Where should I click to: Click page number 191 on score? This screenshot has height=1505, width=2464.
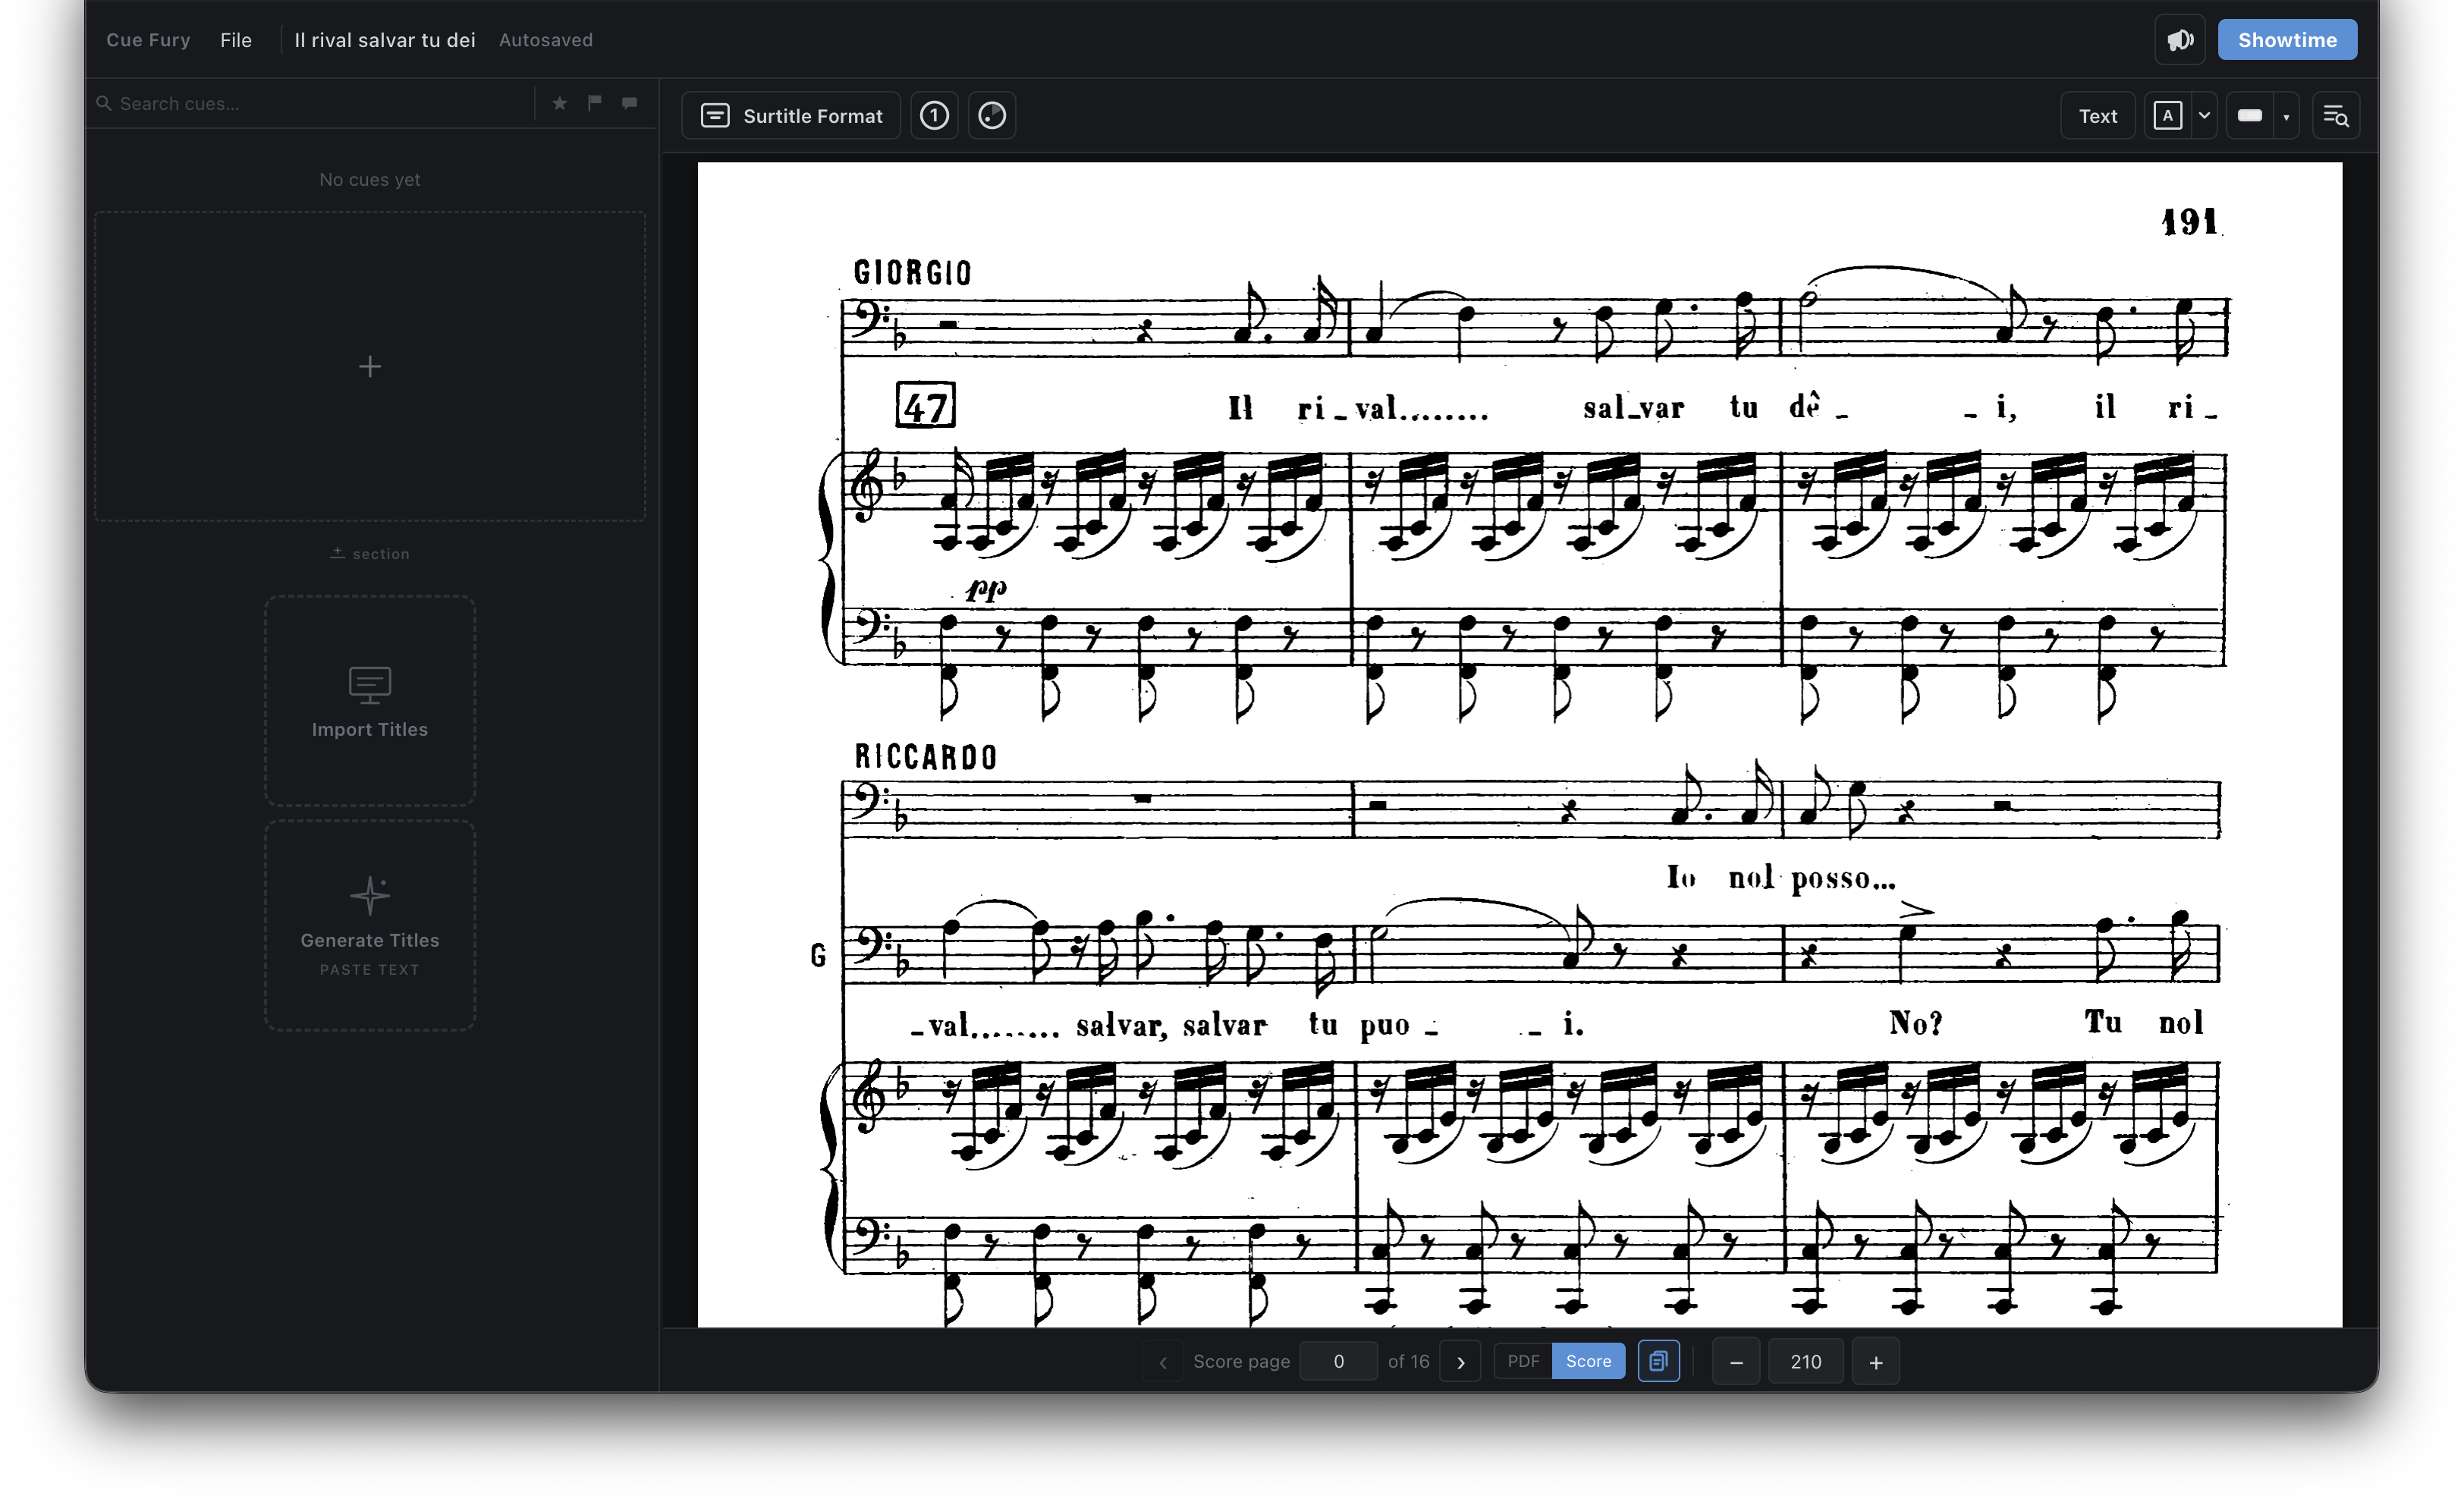[2189, 221]
